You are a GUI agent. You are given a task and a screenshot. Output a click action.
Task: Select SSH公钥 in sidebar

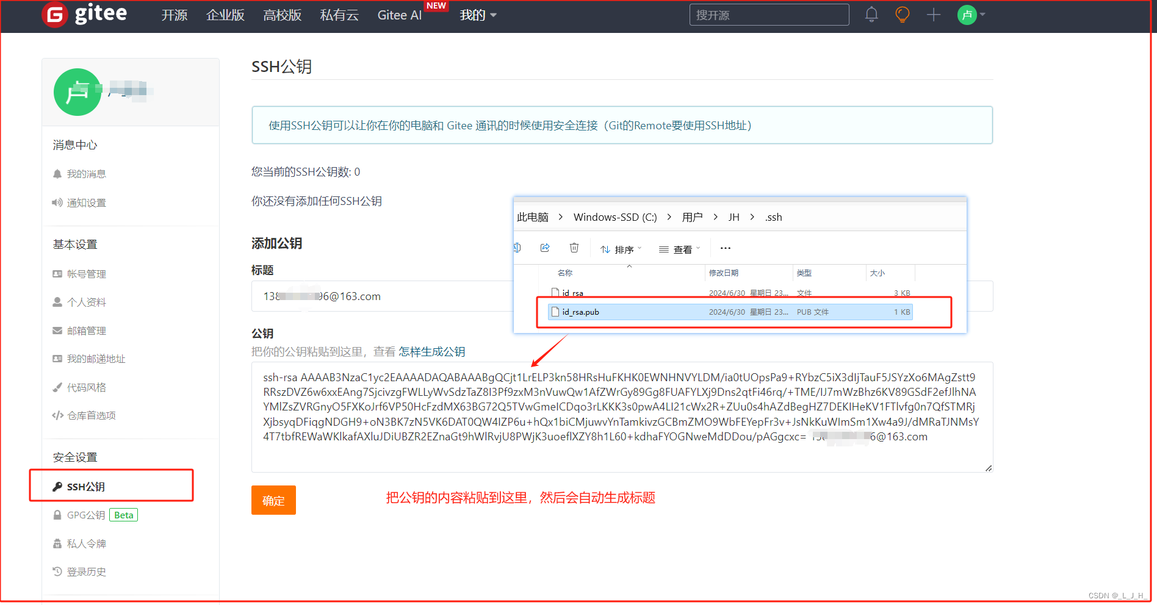(86, 487)
